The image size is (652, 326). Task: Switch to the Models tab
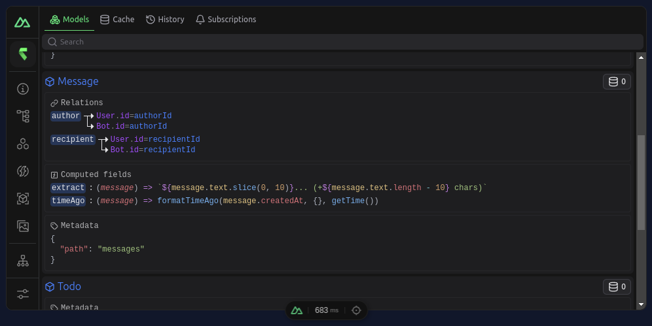tap(69, 20)
